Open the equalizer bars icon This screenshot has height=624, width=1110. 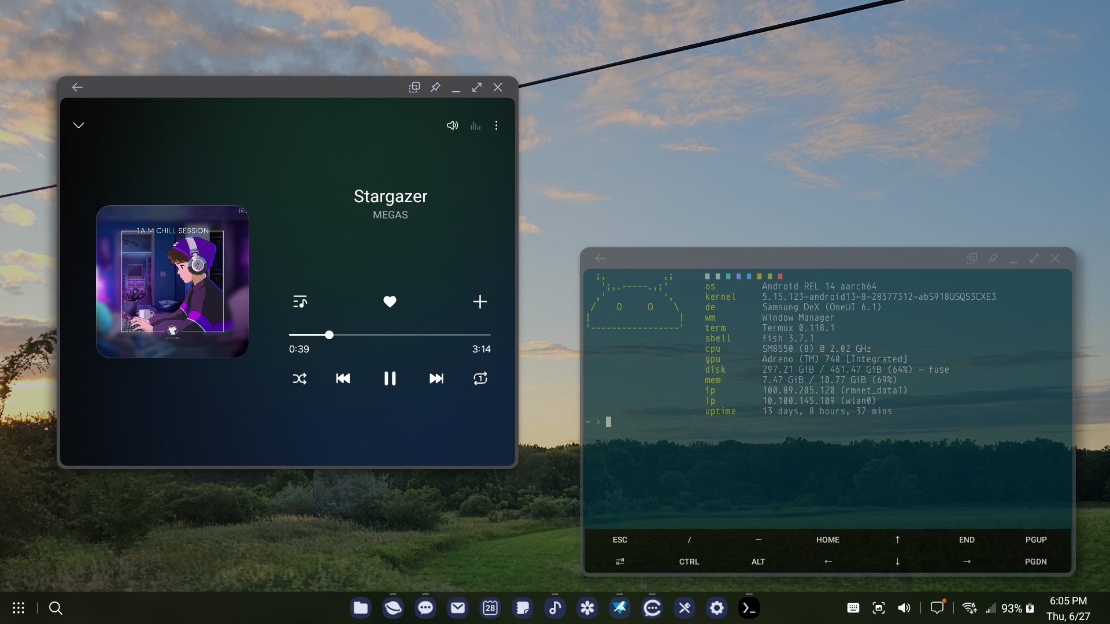pyautogui.click(x=475, y=125)
